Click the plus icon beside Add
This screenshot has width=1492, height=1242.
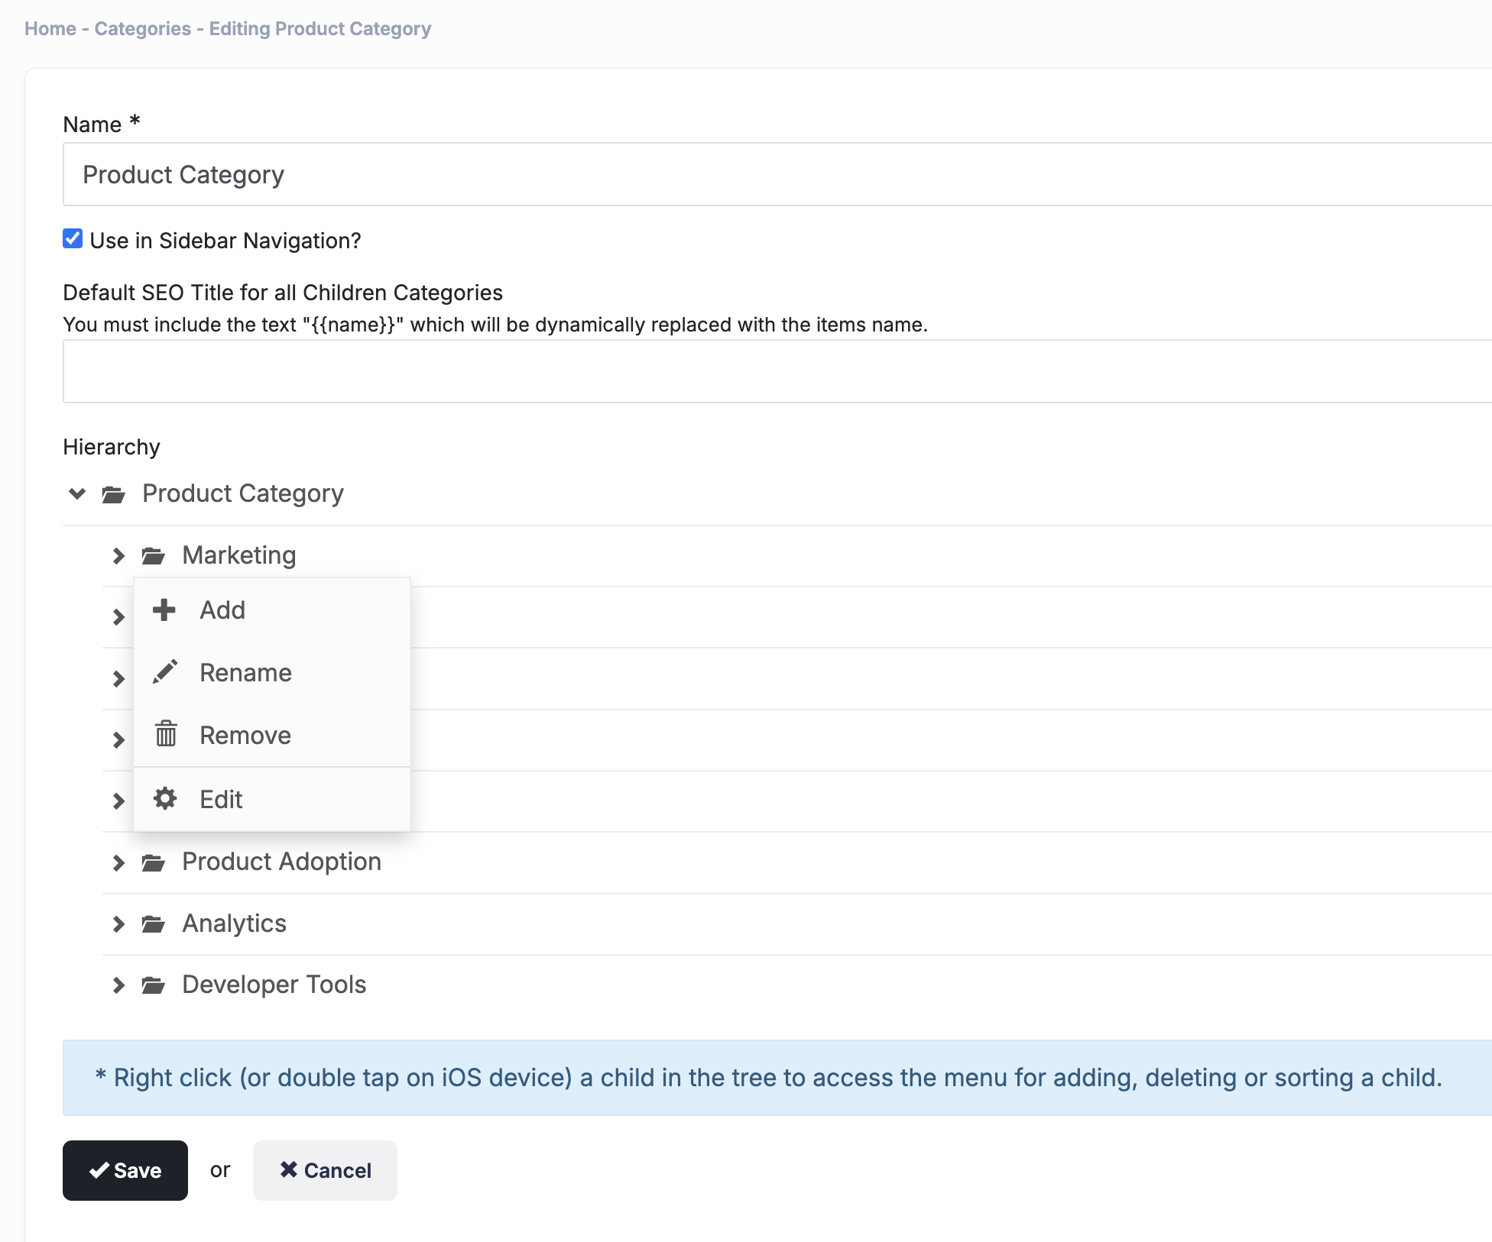coord(164,610)
